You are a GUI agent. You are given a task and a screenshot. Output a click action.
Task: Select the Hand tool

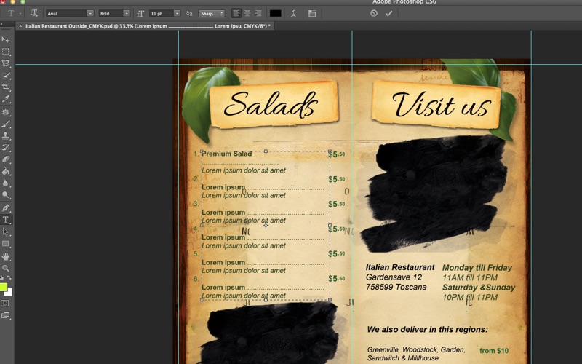(6, 256)
